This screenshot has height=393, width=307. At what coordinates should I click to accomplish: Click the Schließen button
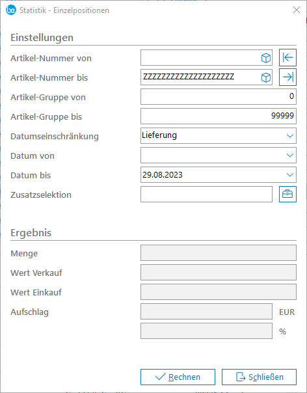pyautogui.click(x=259, y=377)
